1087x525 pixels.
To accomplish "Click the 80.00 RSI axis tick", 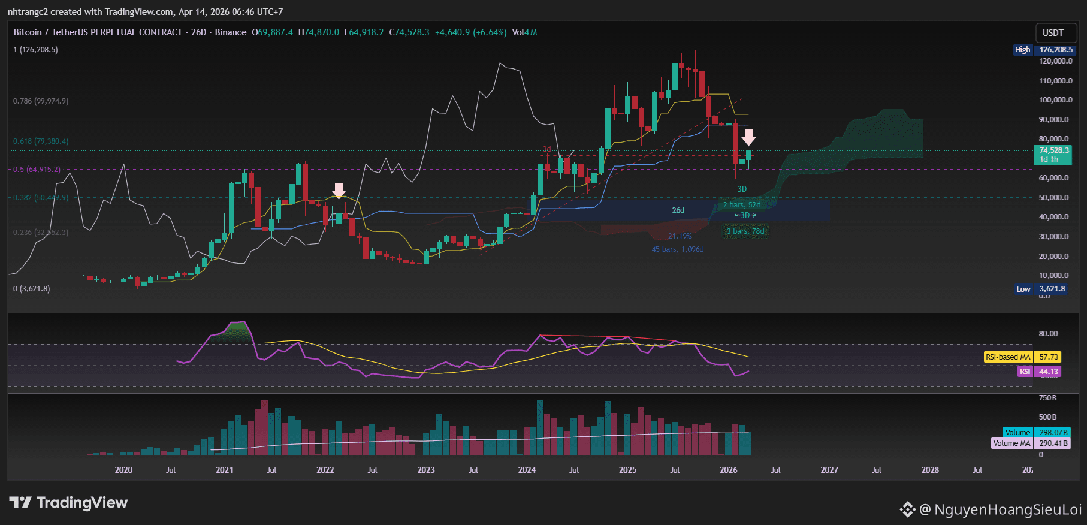I will 1049,334.
